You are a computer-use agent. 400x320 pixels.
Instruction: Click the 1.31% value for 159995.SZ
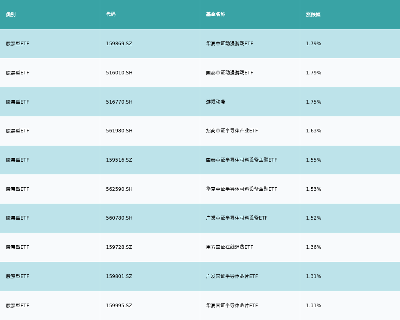tap(314, 306)
